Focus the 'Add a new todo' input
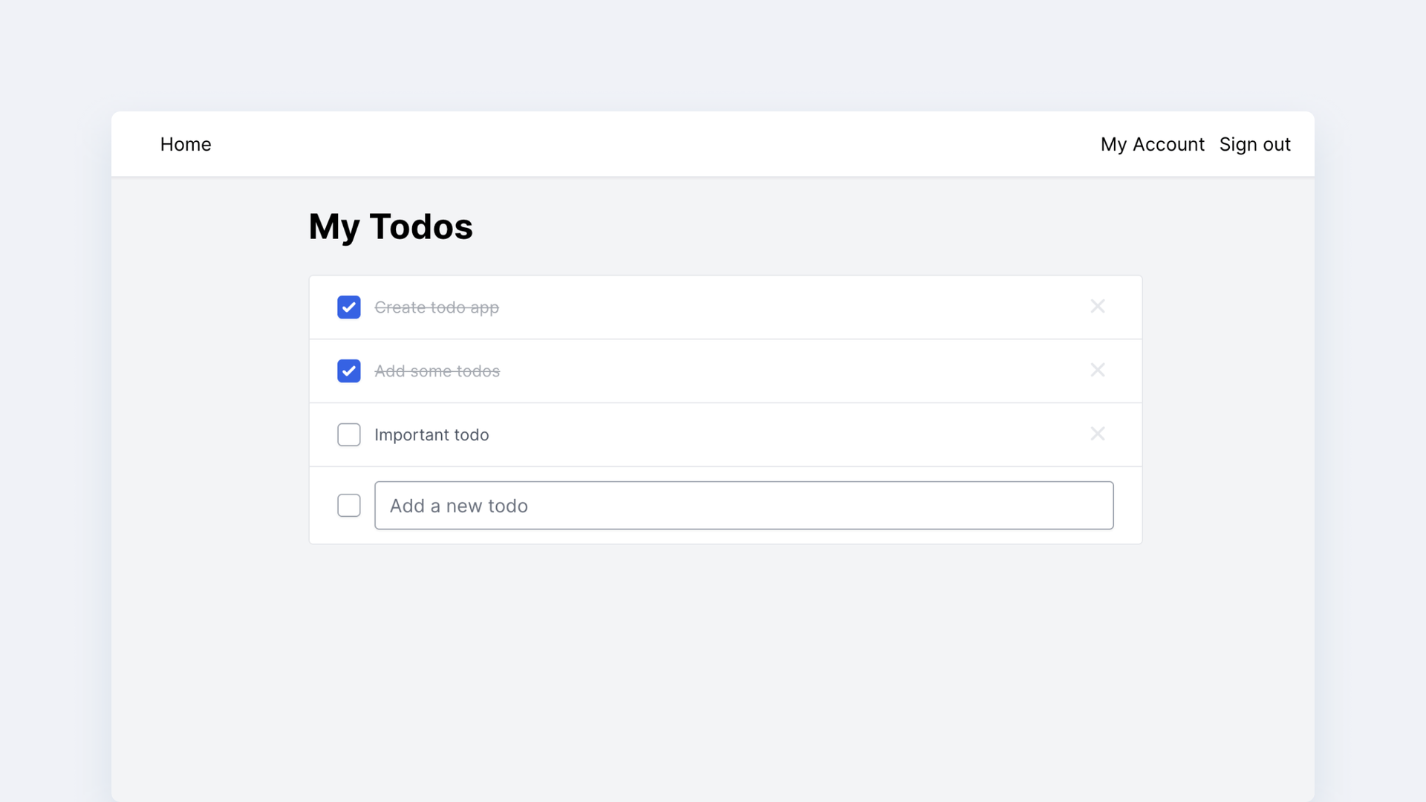This screenshot has height=802, width=1426. pos(743,506)
